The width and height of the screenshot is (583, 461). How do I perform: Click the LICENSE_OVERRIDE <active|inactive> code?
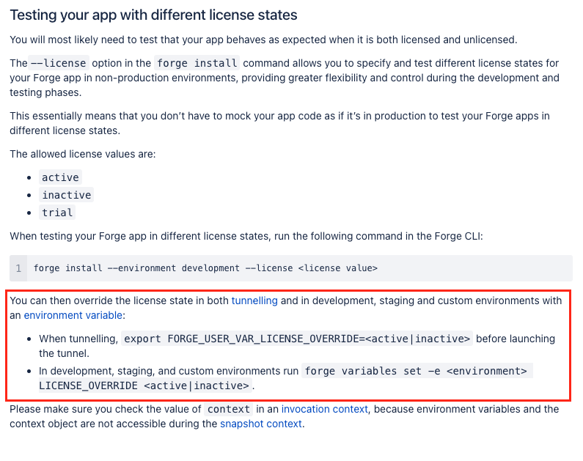[x=144, y=386]
